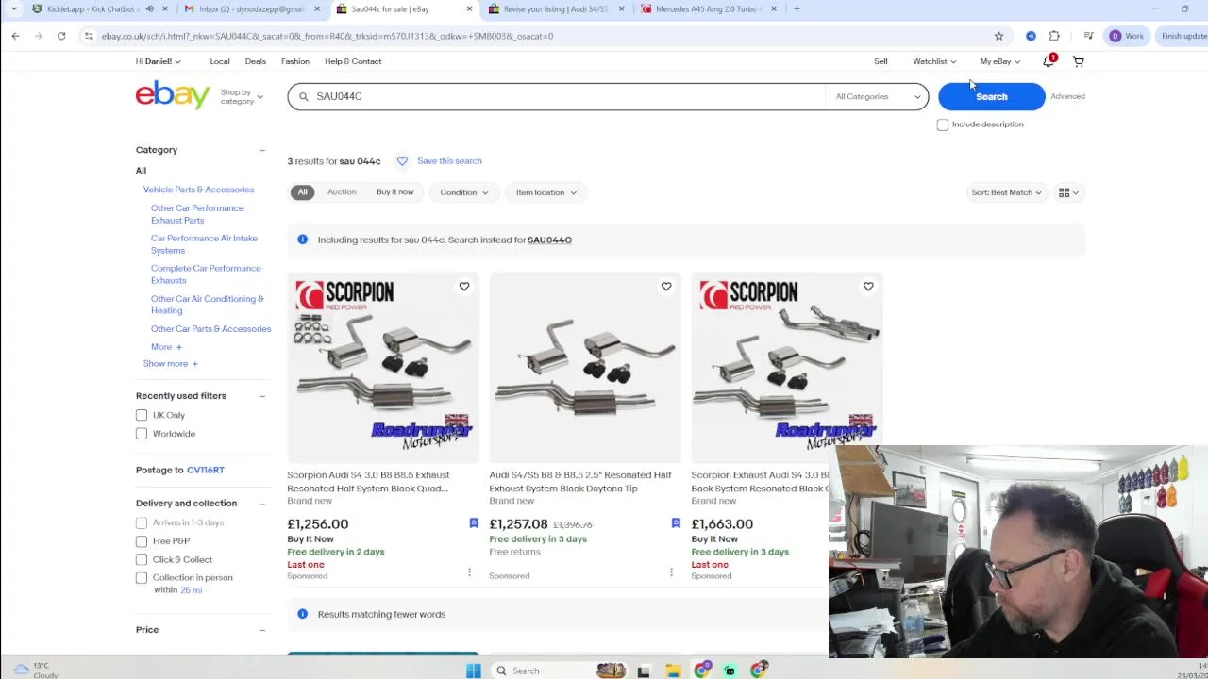Open more options for £1,256.00 listing
Screen dimensions: 1208x679
(469, 572)
